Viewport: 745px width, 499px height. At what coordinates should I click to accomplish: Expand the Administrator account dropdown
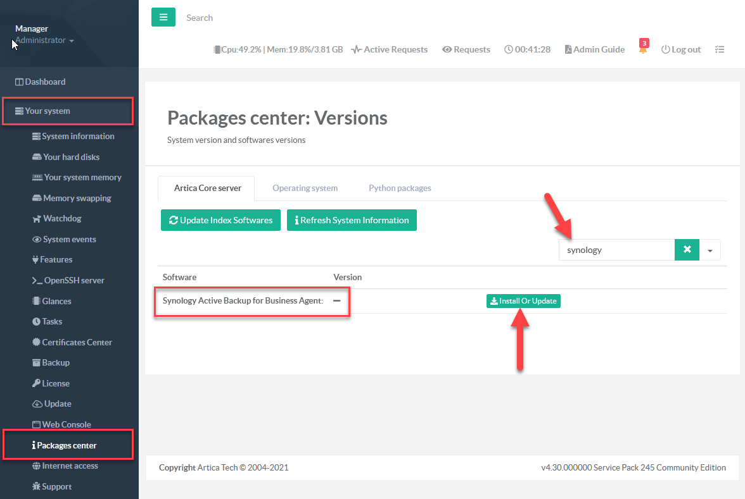point(44,40)
